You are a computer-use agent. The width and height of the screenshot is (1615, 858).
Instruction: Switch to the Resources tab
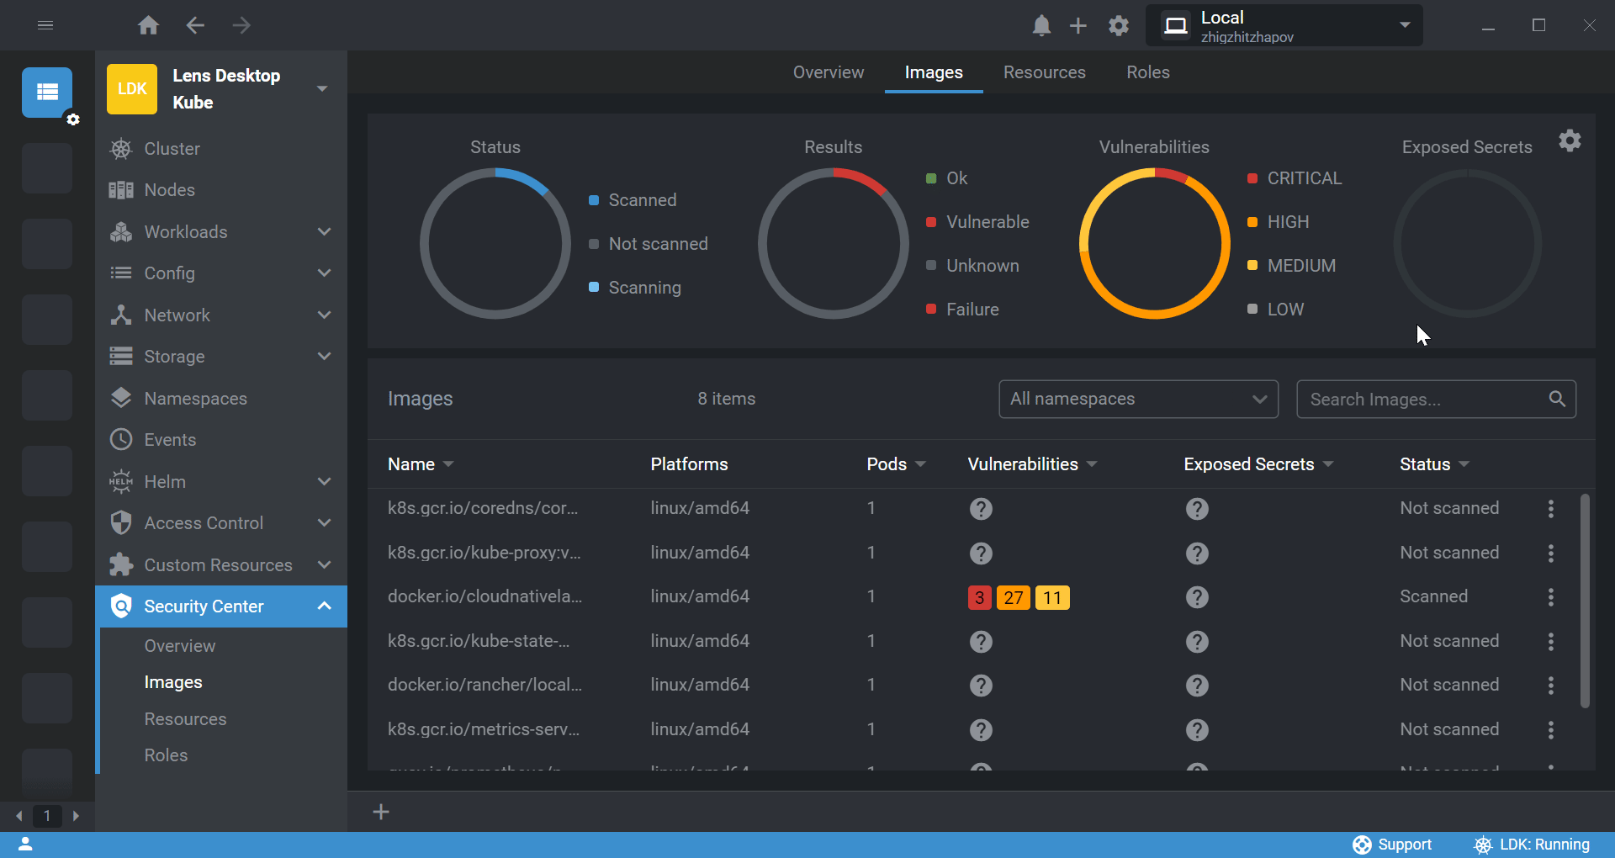(x=1044, y=72)
